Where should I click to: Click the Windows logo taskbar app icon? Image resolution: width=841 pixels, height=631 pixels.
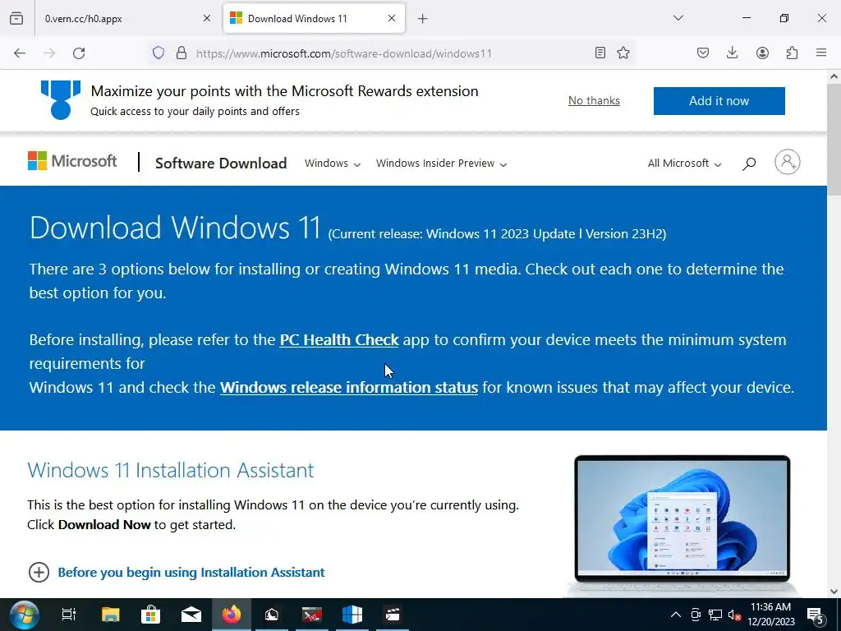click(x=352, y=615)
